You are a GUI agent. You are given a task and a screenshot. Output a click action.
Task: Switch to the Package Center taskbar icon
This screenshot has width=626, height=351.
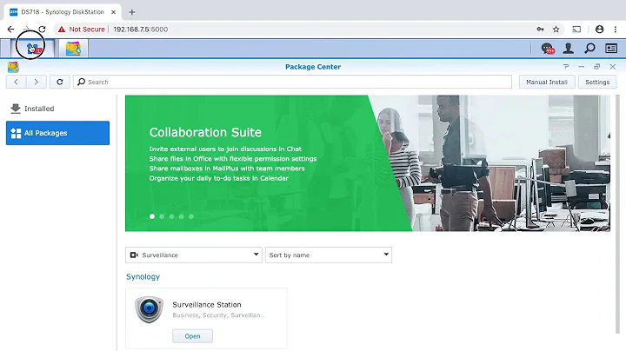click(73, 49)
